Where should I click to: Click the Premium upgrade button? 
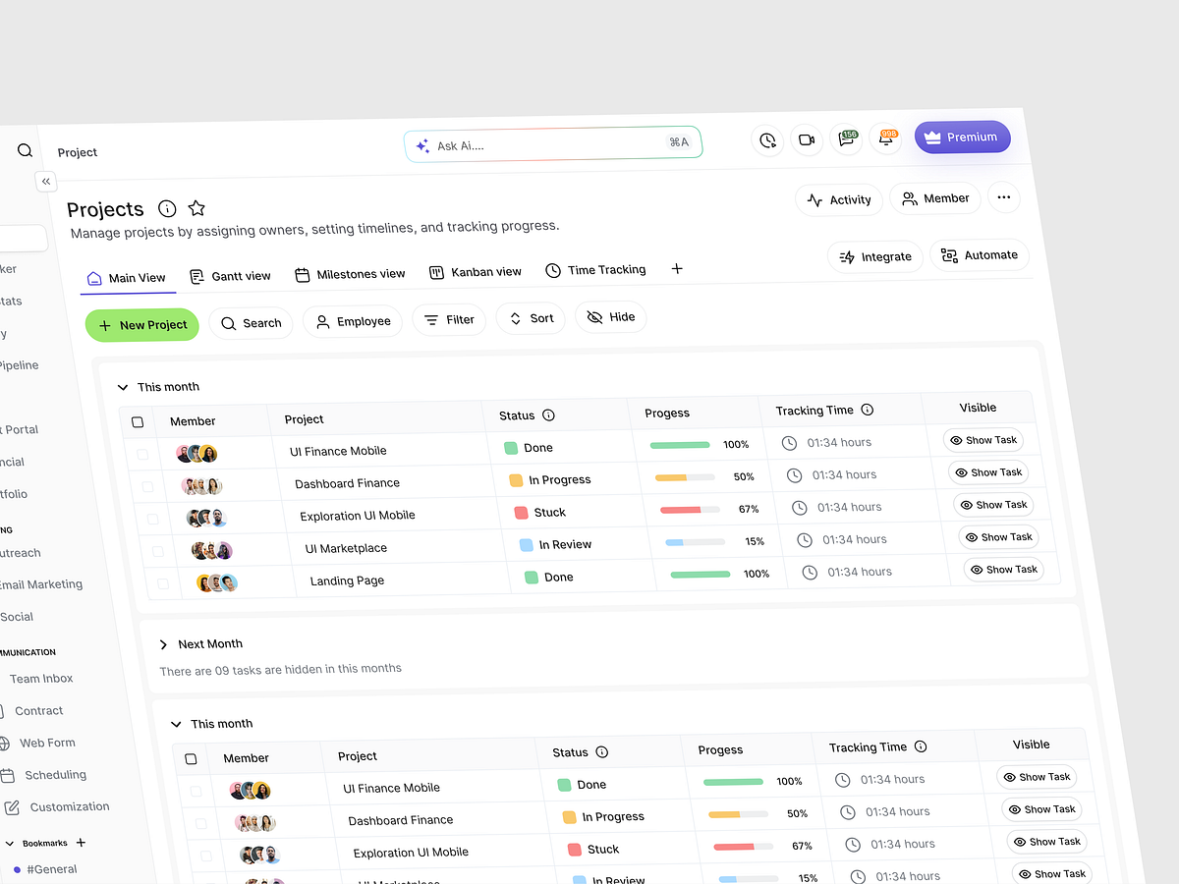tap(962, 137)
